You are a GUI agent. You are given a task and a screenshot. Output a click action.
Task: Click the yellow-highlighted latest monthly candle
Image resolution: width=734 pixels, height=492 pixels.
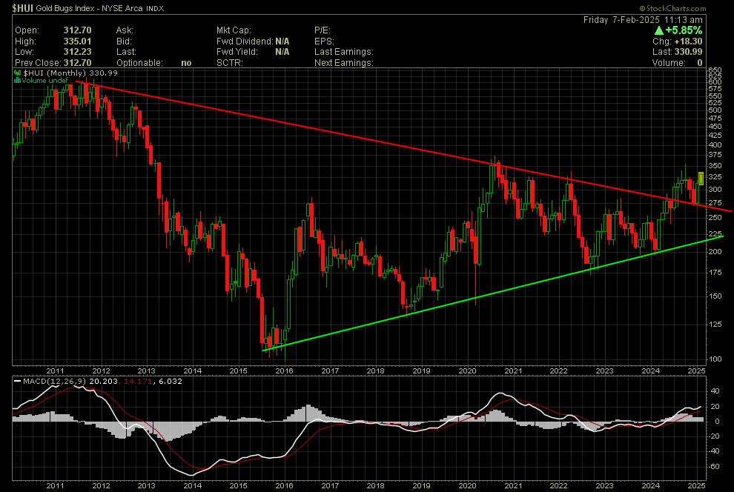[x=701, y=178]
